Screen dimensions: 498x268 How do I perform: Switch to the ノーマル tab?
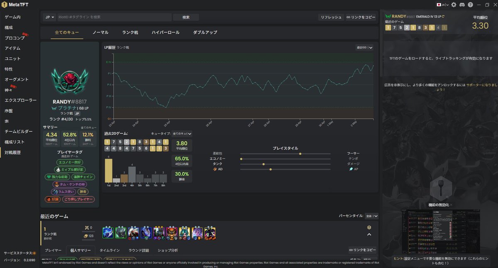[x=100, y=32]
